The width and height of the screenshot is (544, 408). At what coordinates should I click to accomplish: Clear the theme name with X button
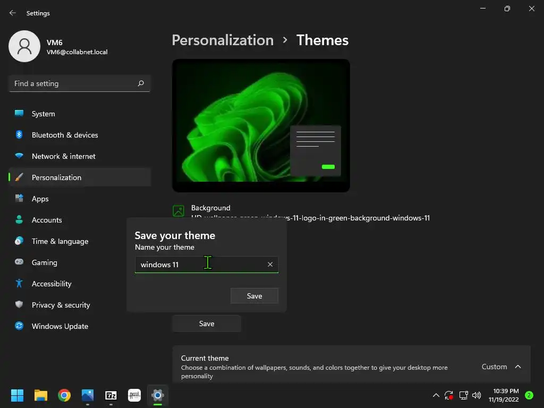pos(270,265)
